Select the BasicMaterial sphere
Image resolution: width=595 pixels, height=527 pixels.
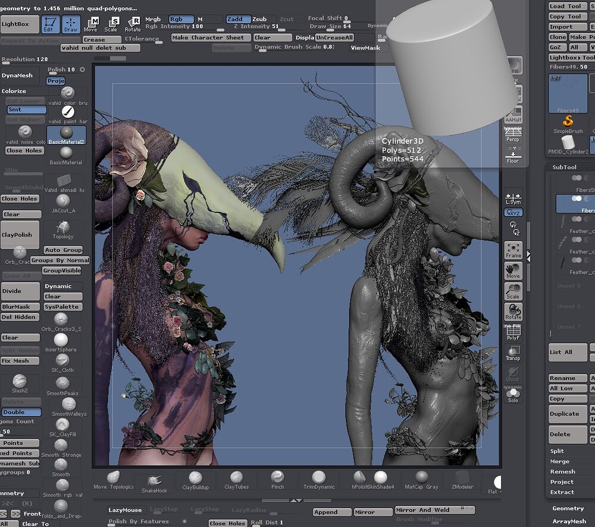(x=65, y=156)
